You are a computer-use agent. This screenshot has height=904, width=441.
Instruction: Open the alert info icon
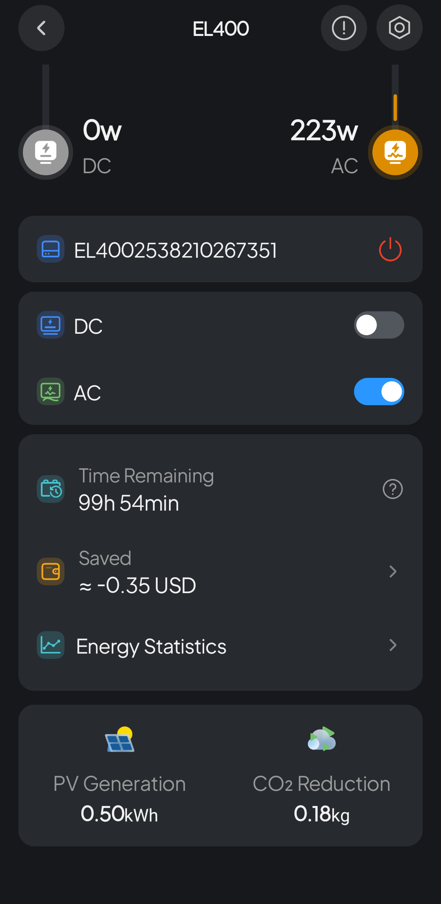[344, 28]
